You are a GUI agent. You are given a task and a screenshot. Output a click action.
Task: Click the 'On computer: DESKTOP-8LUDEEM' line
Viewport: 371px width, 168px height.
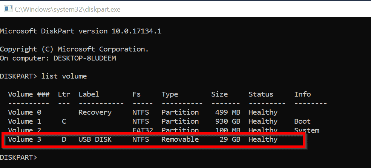[x=58, y=58]
